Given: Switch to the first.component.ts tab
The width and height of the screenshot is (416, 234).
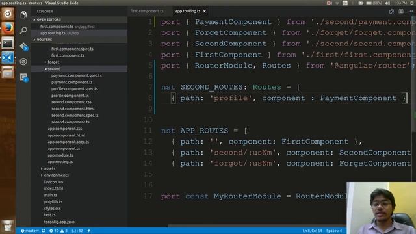Looking at the screenshot, I should [147, 11].
